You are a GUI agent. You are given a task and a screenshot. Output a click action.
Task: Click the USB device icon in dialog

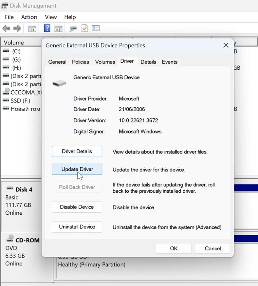59,83
